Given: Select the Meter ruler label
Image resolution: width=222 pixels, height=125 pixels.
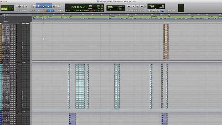Looking at the screenshot, I should click(6, 19).
